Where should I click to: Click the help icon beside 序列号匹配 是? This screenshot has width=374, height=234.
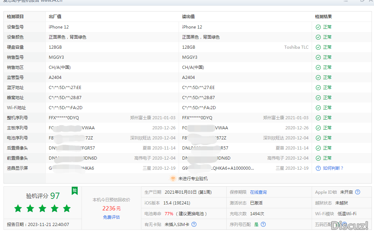(263, 224)
